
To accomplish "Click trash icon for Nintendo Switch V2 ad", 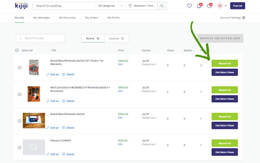I will click(63, 74).
